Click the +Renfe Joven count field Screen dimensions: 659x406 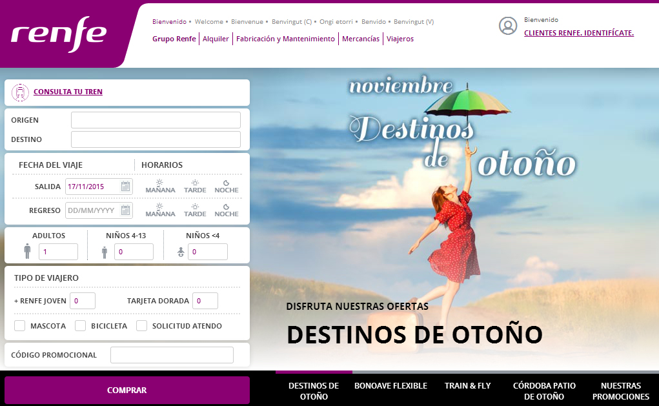83,301
